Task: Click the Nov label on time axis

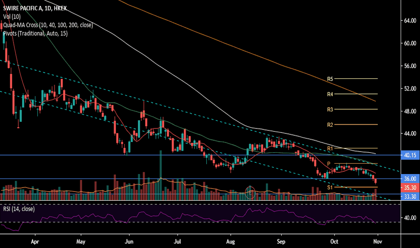Action: pos(378,242)
